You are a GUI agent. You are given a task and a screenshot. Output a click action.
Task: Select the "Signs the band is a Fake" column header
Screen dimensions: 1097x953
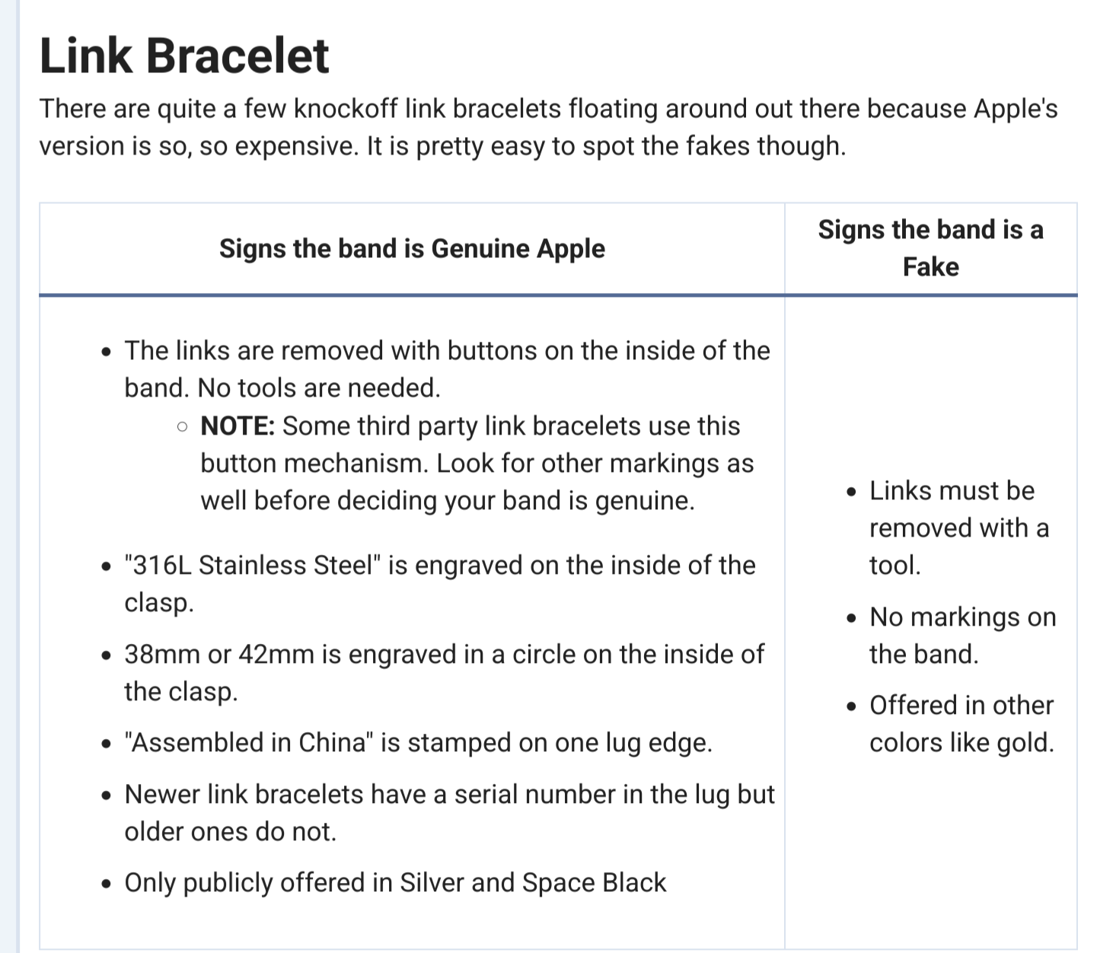[930, 248]
